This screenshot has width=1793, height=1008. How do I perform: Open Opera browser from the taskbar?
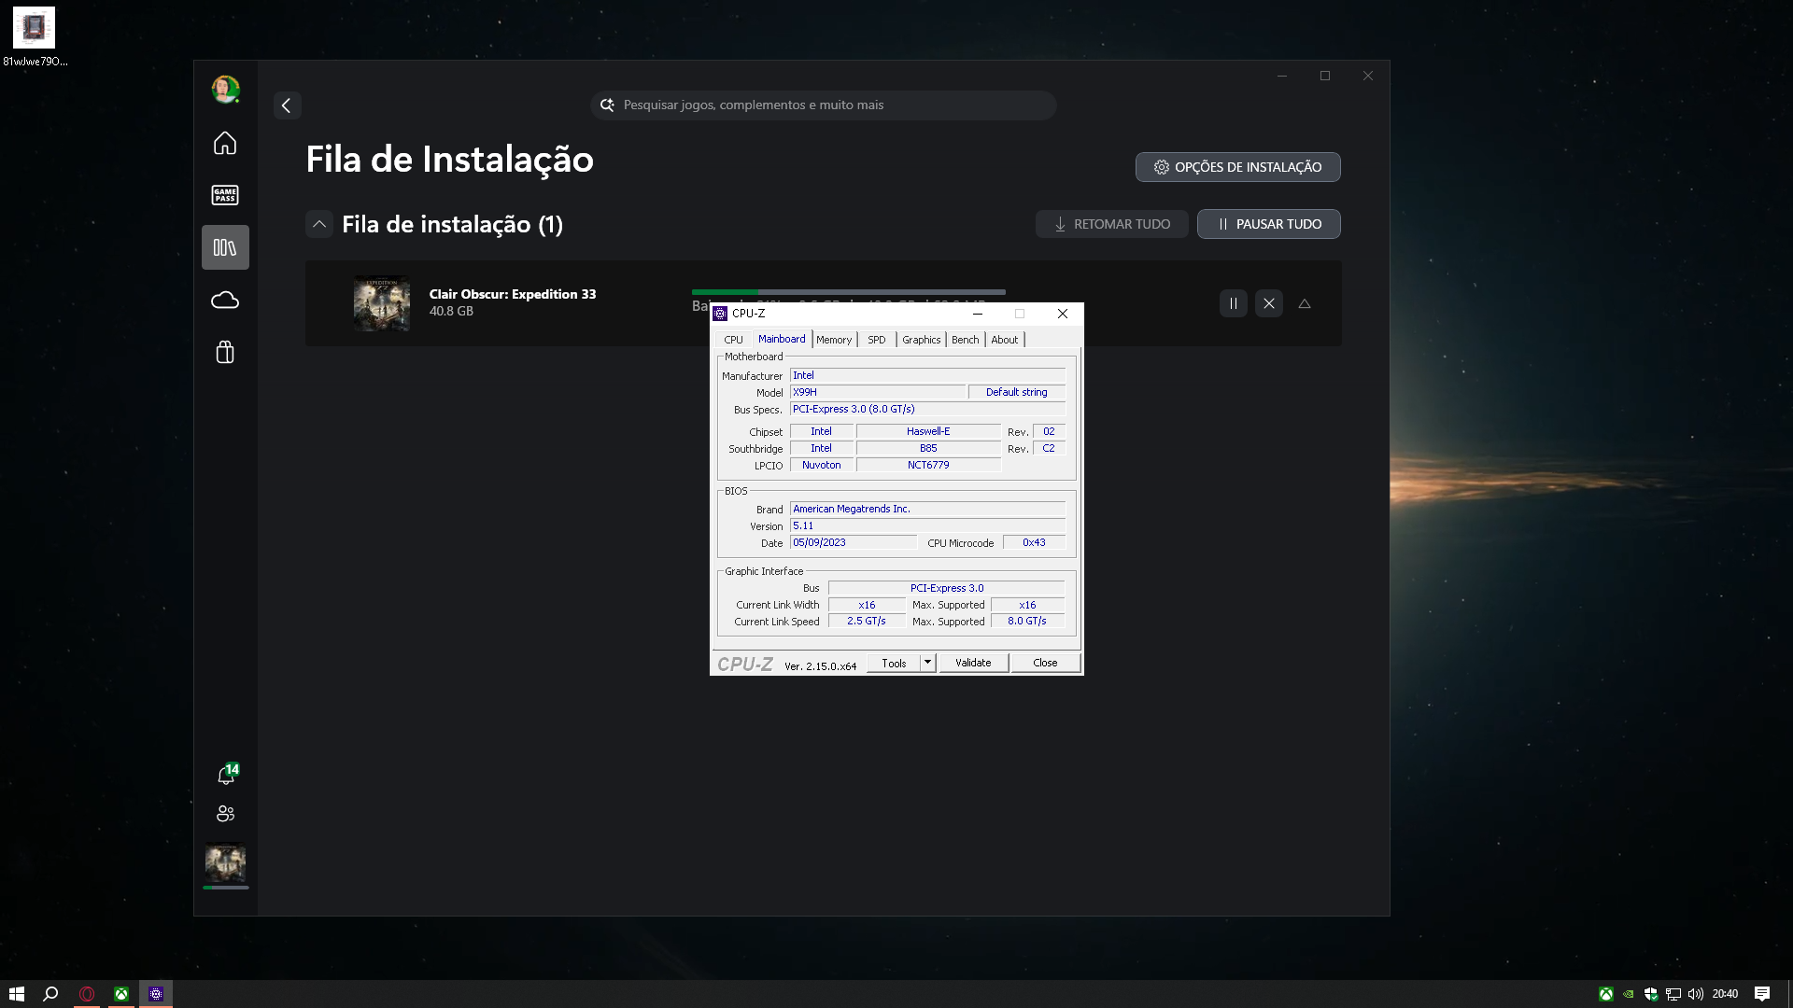point(87,994)
